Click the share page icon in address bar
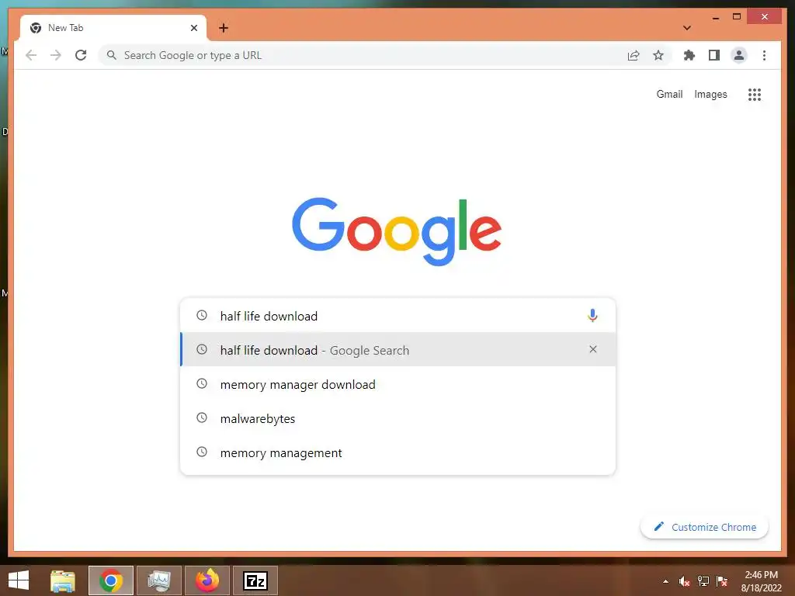 [634, 55]
